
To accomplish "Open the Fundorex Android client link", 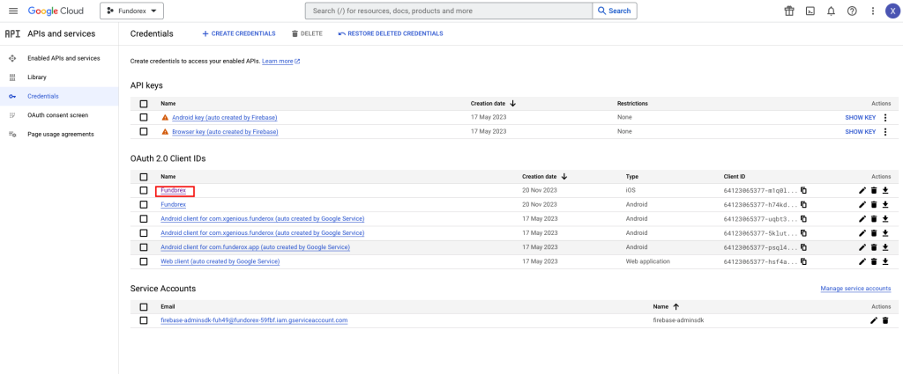I will point(174,204).
